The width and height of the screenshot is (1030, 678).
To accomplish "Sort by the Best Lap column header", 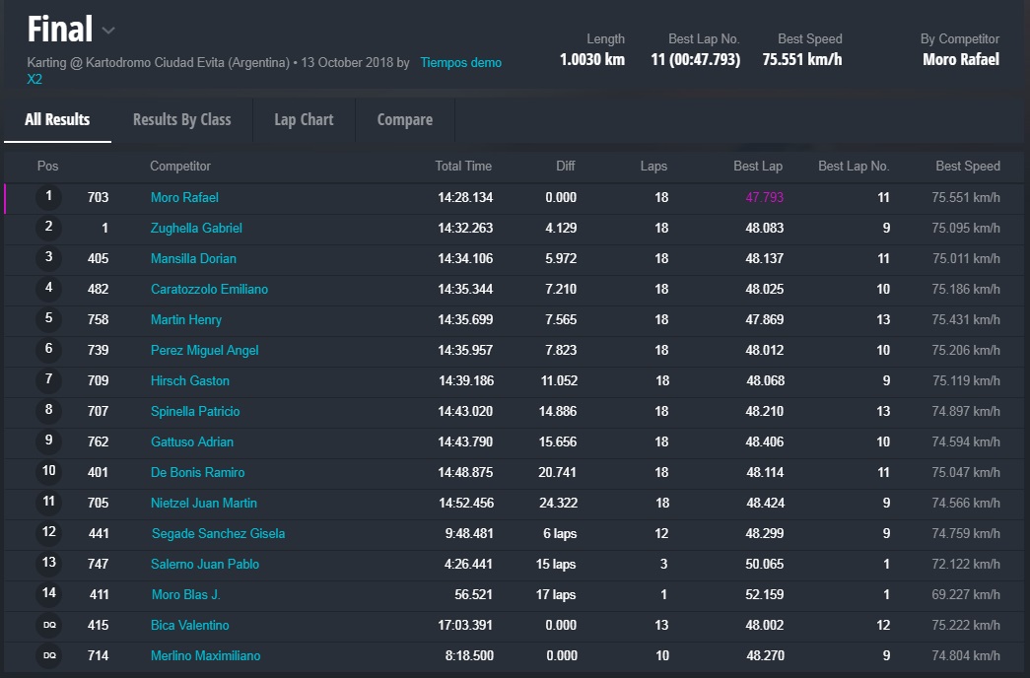I will tap(757, 167).
